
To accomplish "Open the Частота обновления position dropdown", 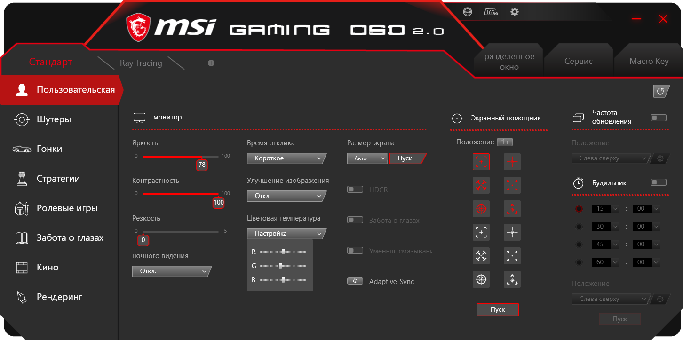I will coord(612,158).
